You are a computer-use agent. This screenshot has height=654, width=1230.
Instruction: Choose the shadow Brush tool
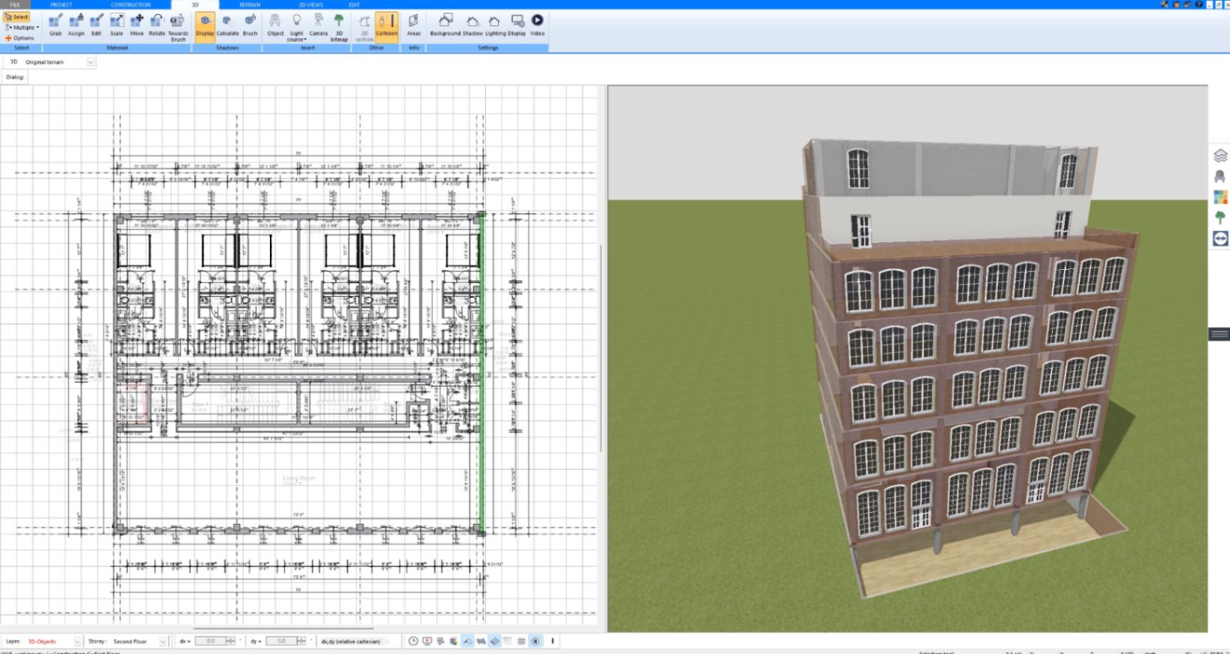[x=250, y=25]
